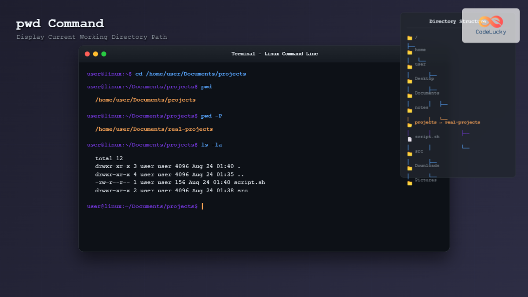Collapse the home directory branch
Image resolution: width=528 pixels, height=297 pixels.
[420, 50]
